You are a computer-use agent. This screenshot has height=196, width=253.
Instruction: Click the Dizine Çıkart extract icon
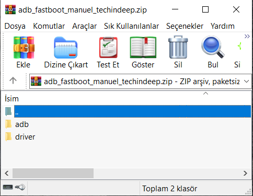tap(66, 48)
